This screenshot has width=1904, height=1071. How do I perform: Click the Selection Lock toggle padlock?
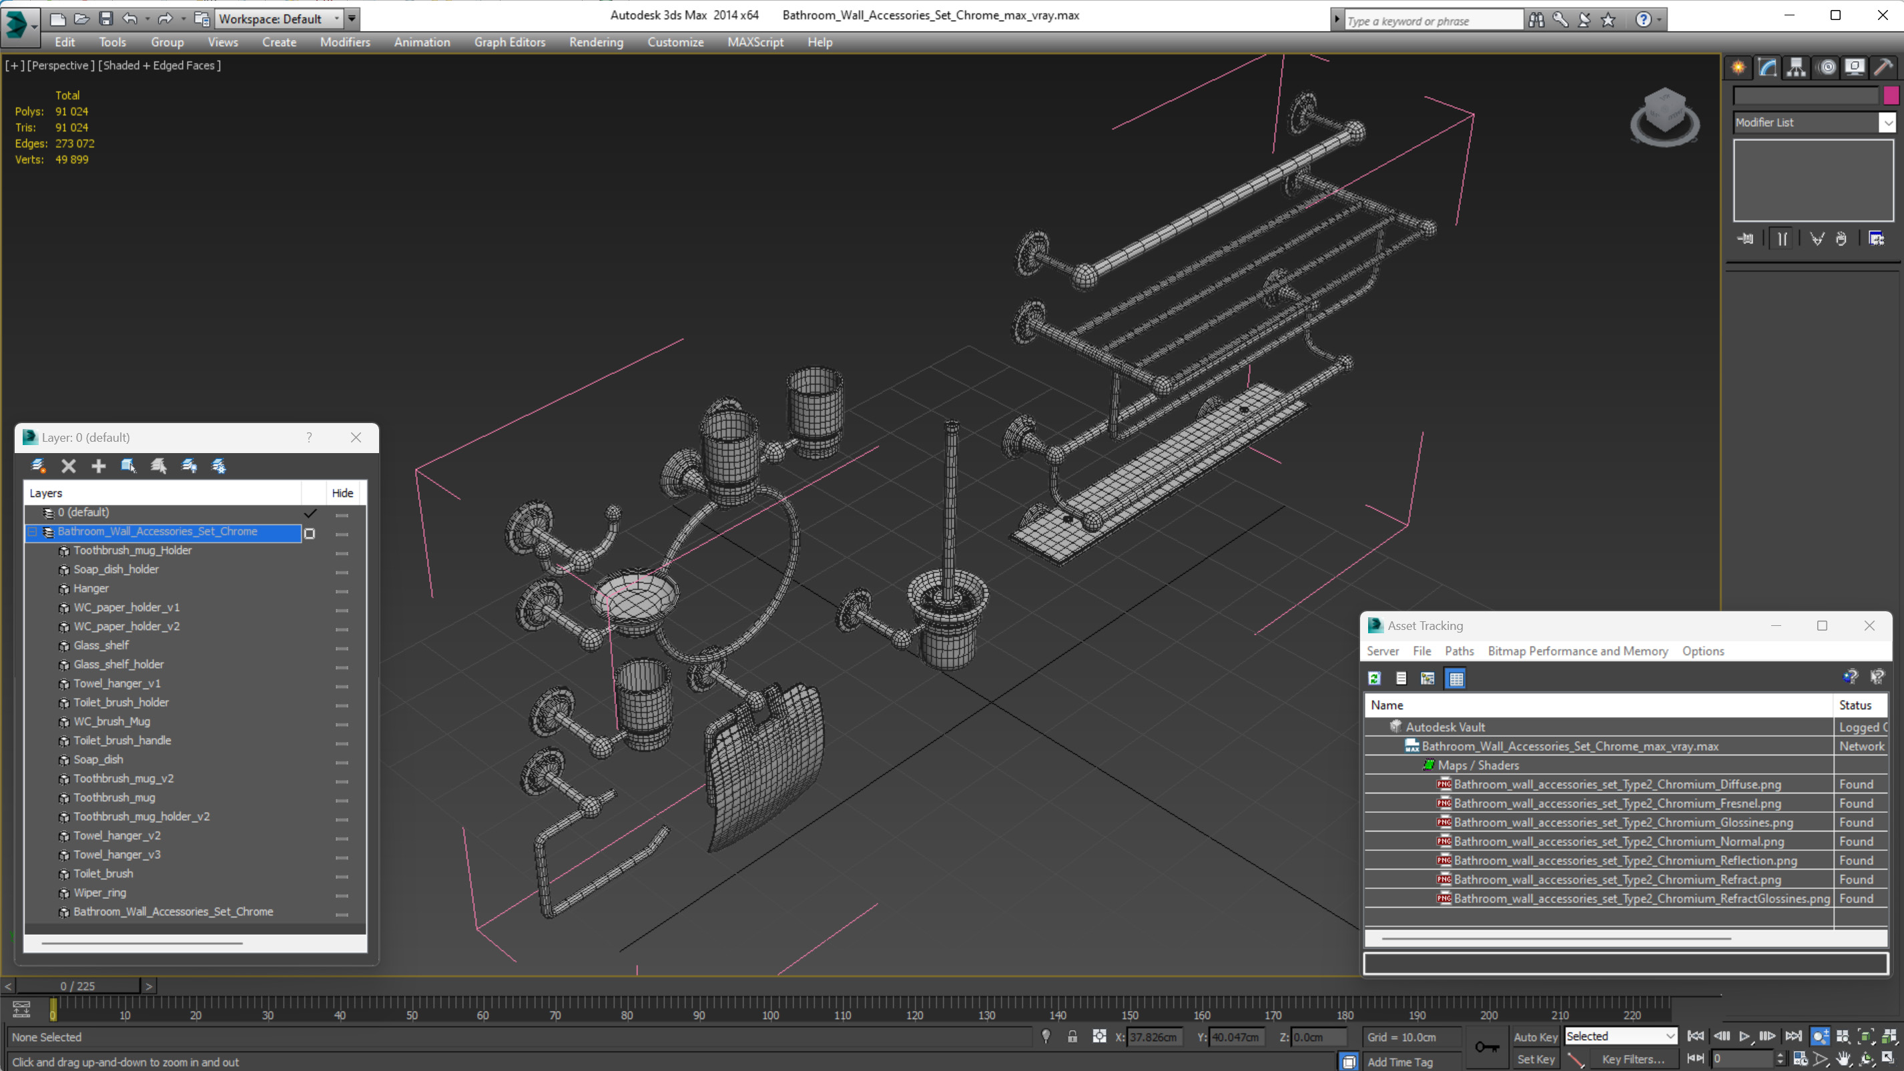[x=1072, y=1036]
